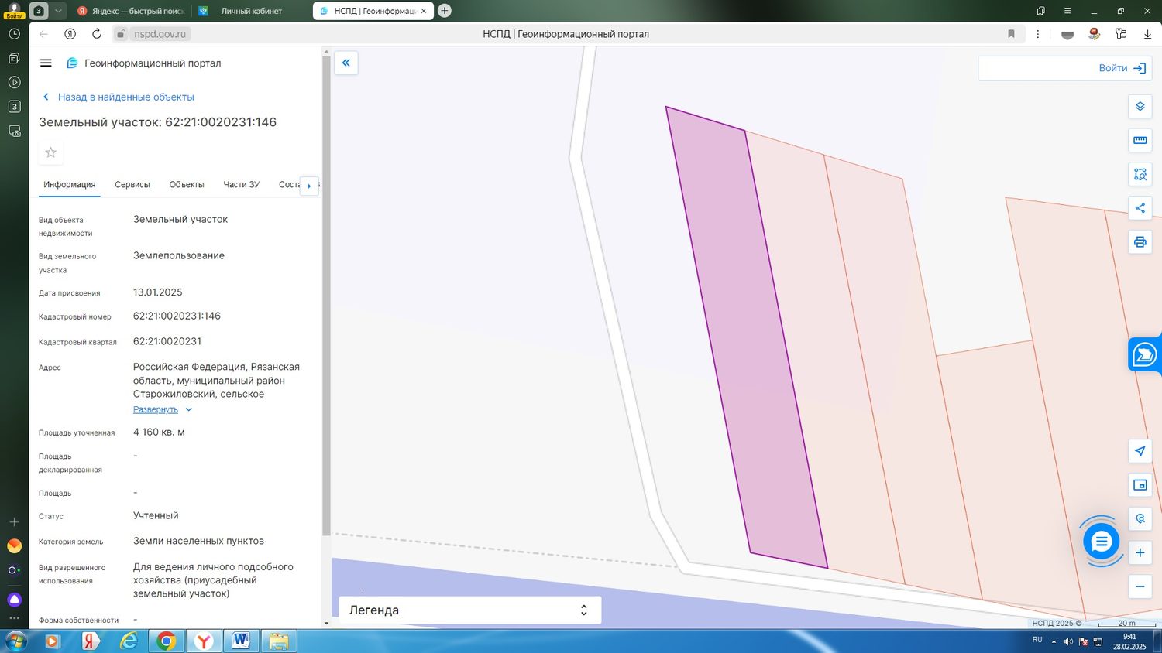
Task: Bookmark this page in the address bar
Action: coord(1011,34)
